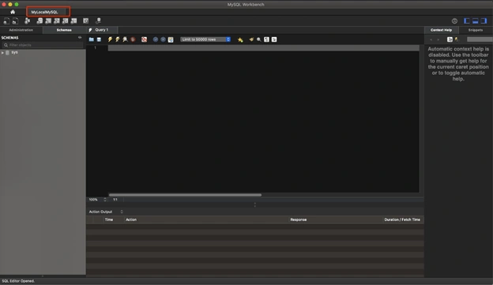Switch to the Administration tab

21,30
